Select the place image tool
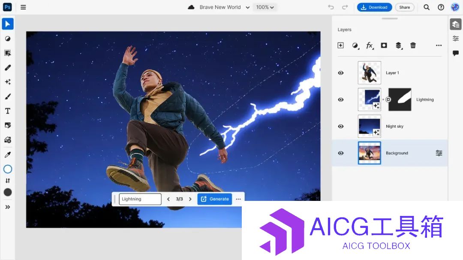 click(8, 126)
